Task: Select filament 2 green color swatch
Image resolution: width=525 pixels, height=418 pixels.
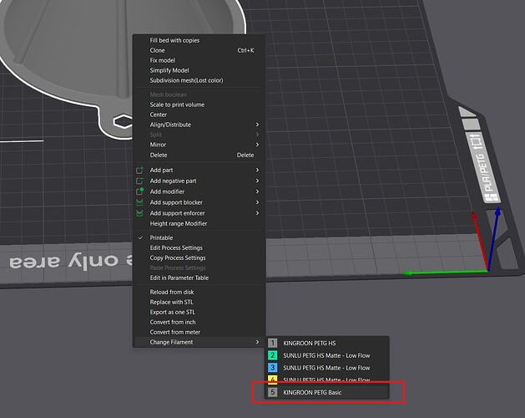Action: point(273,355)
